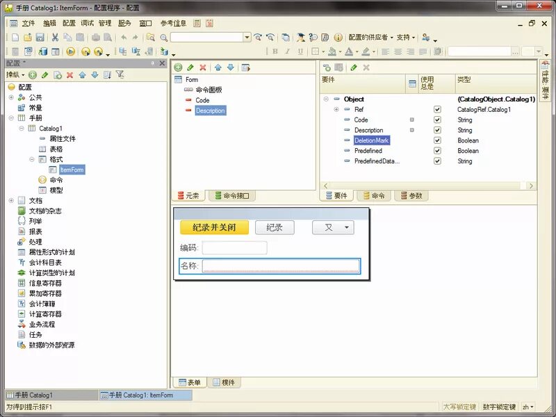Toggle the checkbox in the Predefined row

click(437, 151)
